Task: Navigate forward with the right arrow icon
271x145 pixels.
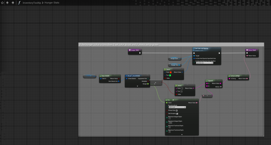Action: point(13,3)
